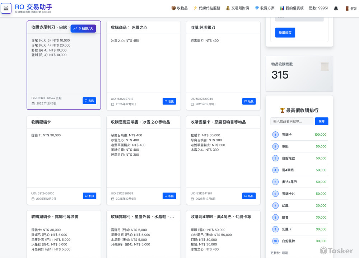Open the 收購赤尾利刃 listing card title

(x=50, y=27)
